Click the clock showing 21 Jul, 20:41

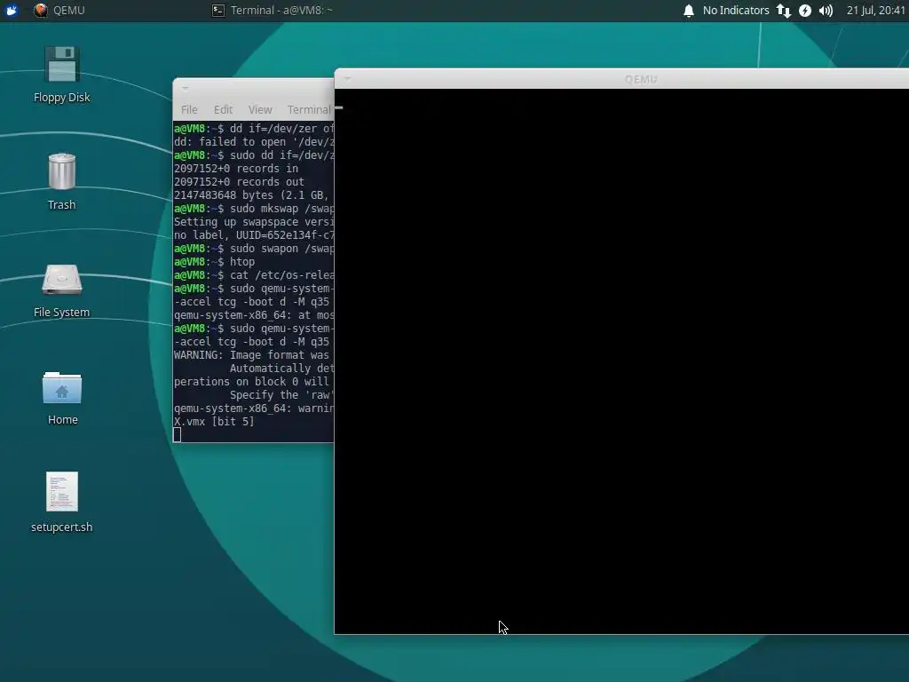pos(876,11)
